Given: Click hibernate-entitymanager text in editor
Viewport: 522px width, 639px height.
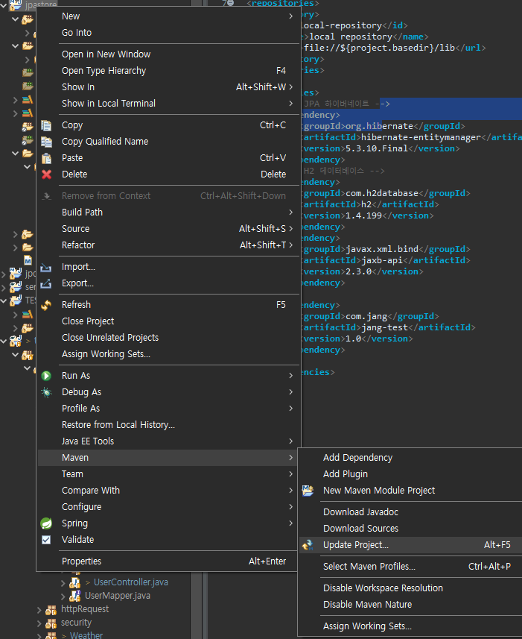Looking at the screenshot, I should coord(421,137).
